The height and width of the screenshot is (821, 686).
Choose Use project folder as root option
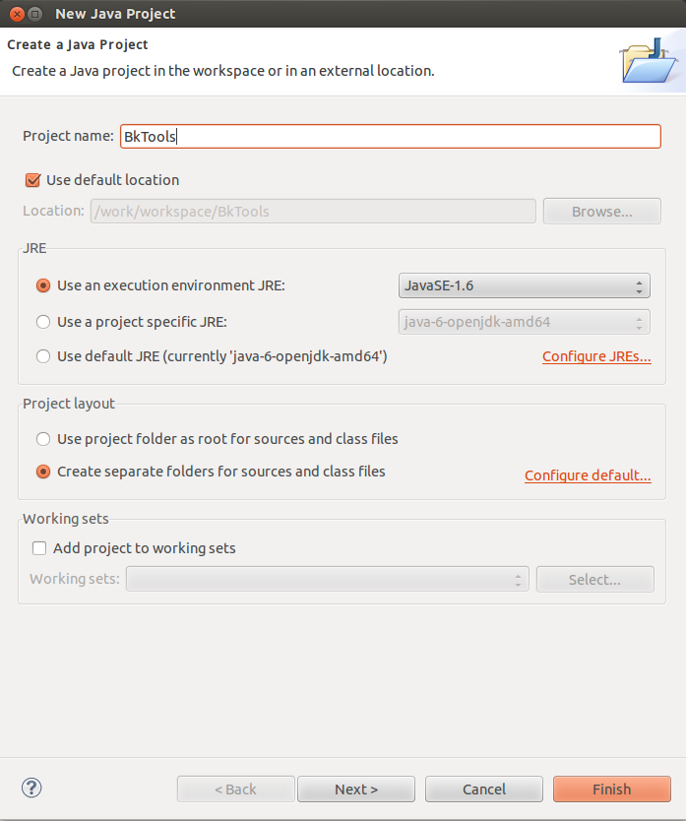(43, 439)
